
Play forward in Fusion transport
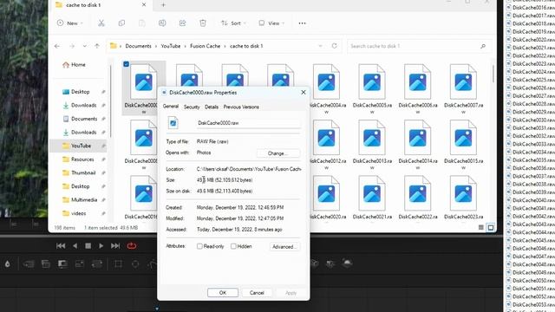pos(101,246)
